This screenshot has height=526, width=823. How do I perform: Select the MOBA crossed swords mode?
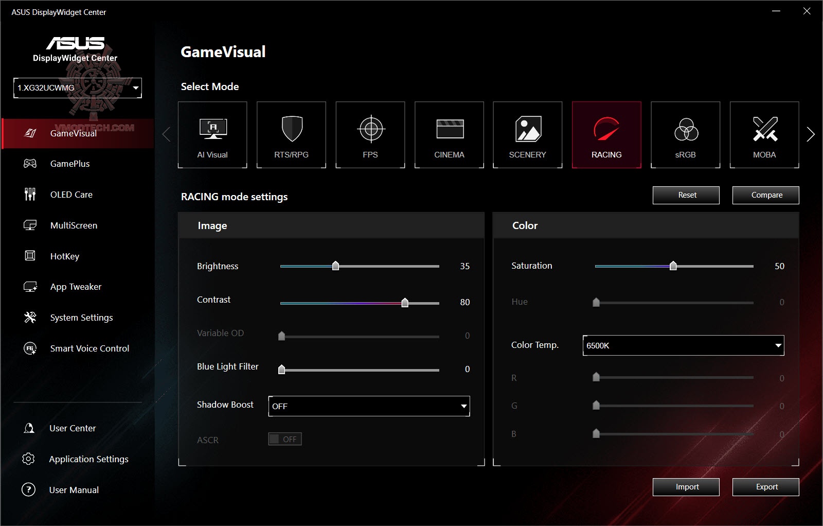(x=764, y=135)
